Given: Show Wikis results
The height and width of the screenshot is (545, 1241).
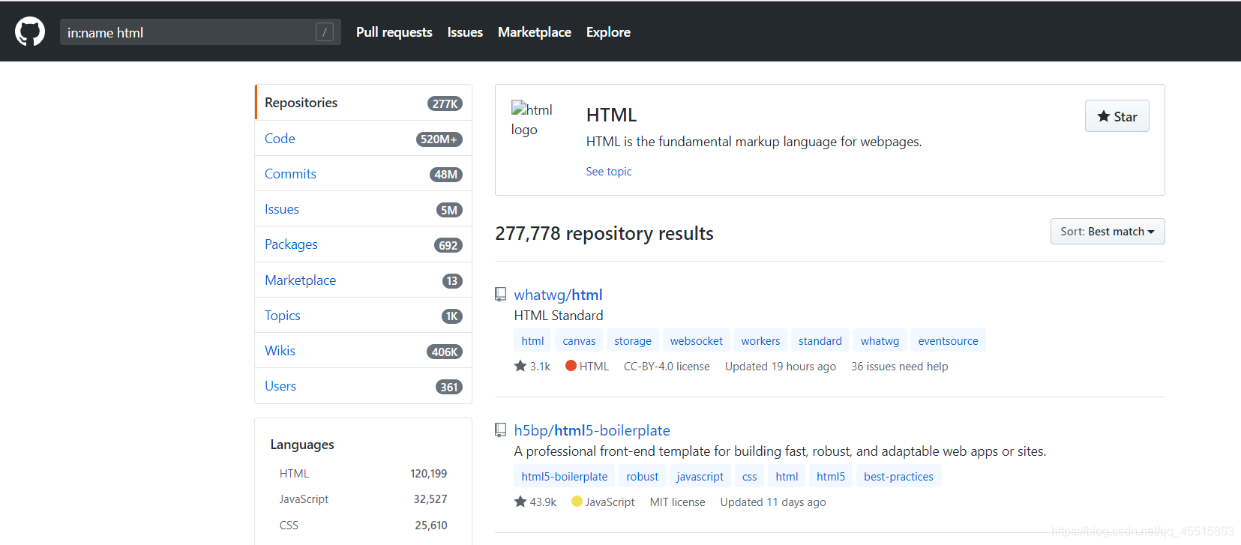Looking at the screenshot, I should click(x=364, y=351).
